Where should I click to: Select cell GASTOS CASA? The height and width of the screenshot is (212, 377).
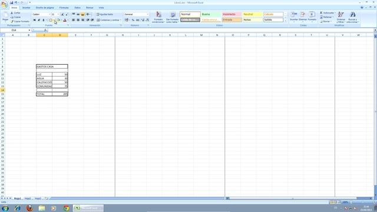pos(52,67)
